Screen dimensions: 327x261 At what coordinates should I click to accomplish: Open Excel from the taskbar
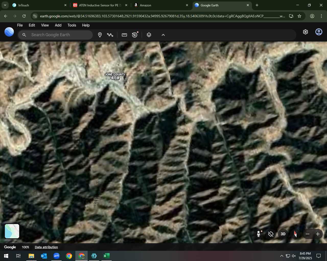107,256
